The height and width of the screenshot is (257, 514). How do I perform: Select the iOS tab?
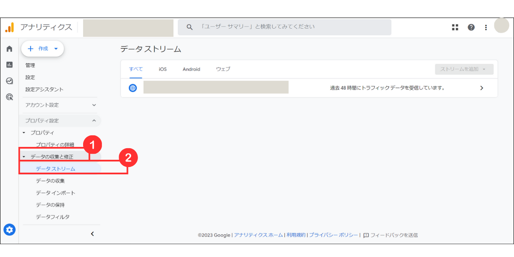coord(163,69)
